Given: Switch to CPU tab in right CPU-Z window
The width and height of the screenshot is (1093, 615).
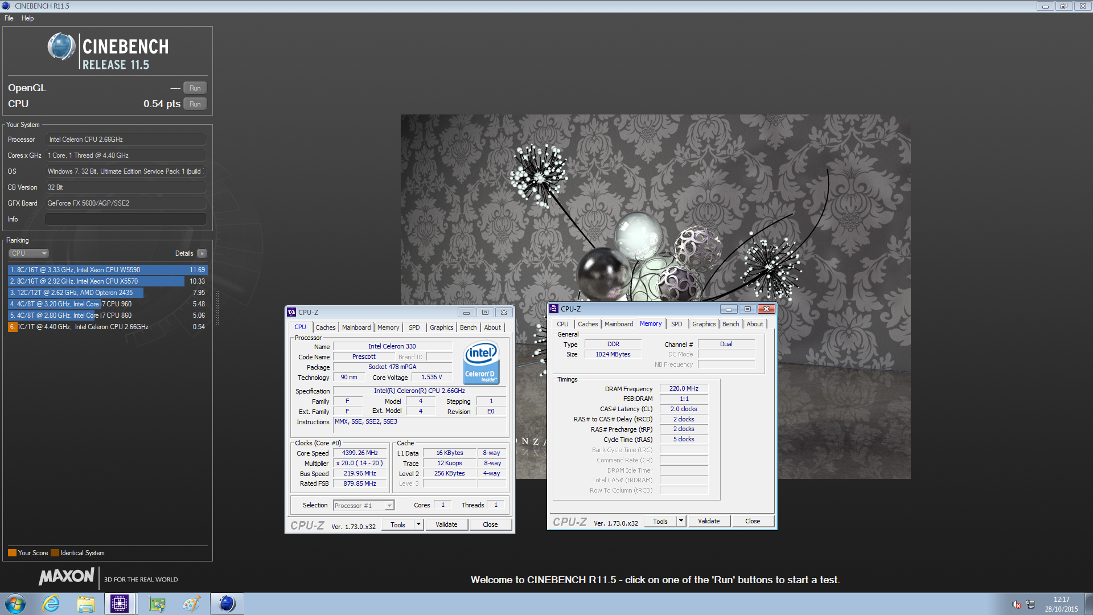Looking at the screenshot, I should coord(562,324).
